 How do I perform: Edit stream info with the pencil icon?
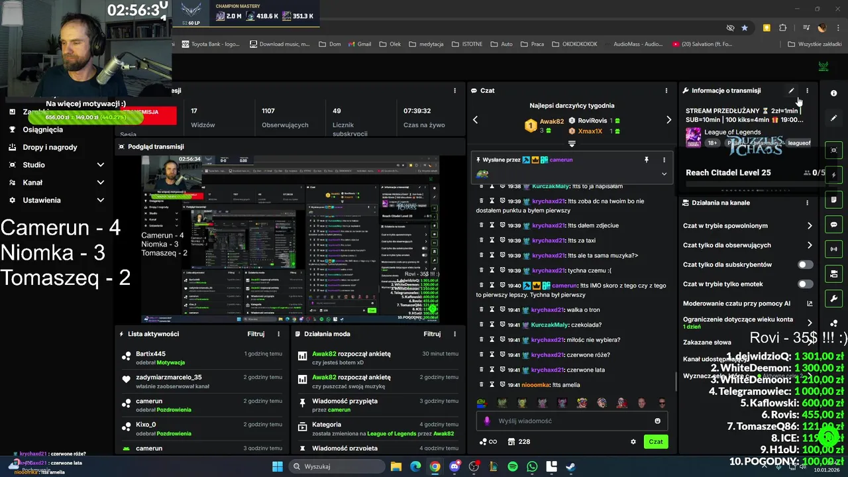click(x=791, y=91)
